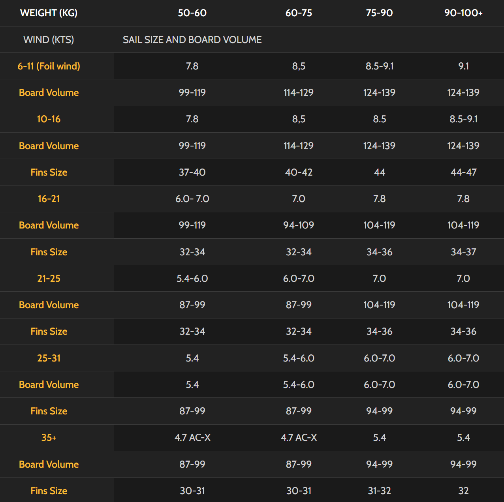Click the WEIGHT (KG) header cell
504x502 pixels.
coord(49,13)
